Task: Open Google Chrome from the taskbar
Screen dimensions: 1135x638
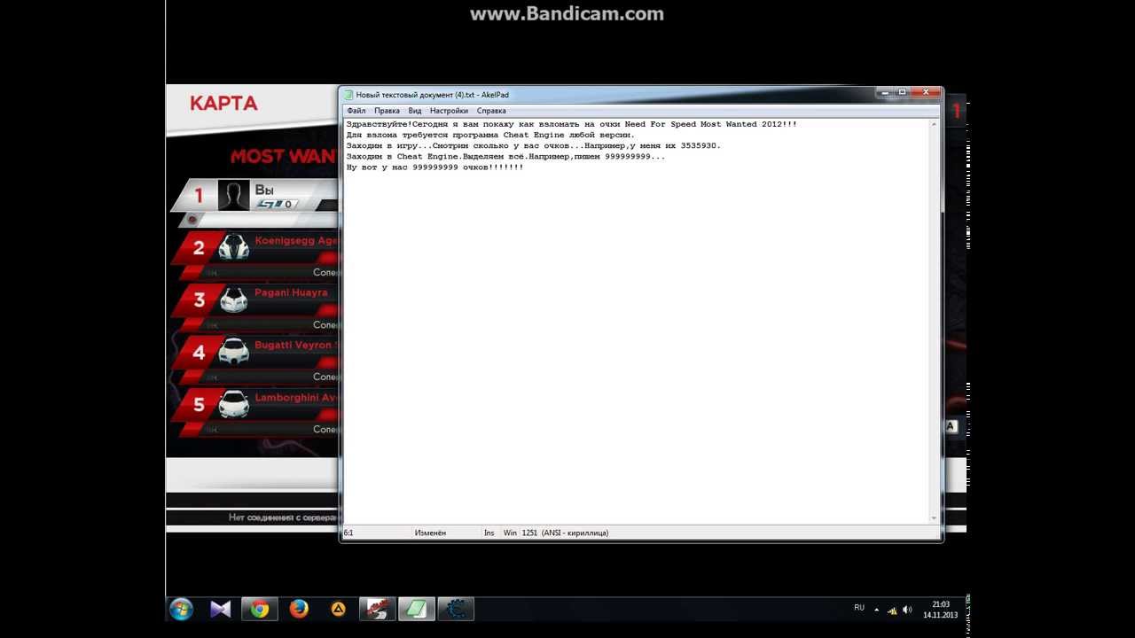Action: coord(260,609)
